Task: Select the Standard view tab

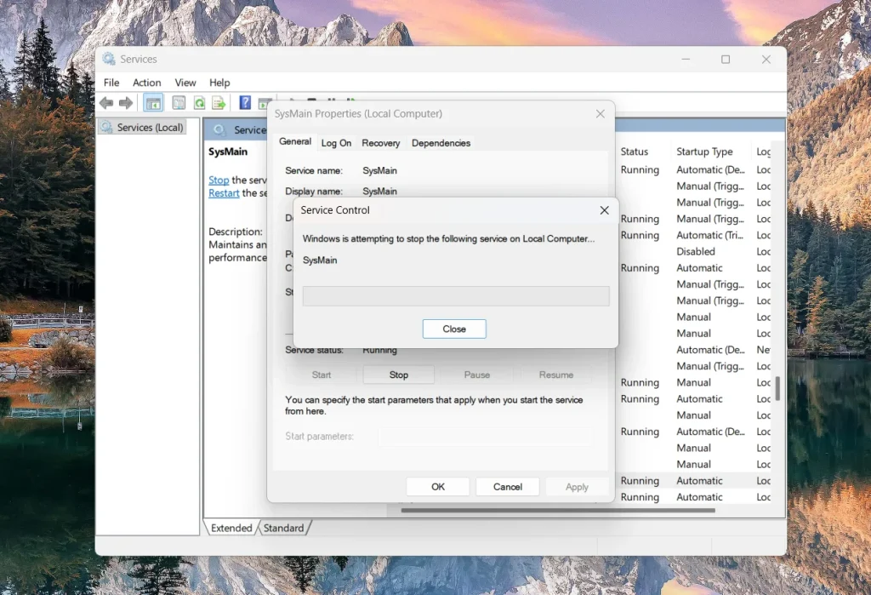Action: tap(283, 528)
